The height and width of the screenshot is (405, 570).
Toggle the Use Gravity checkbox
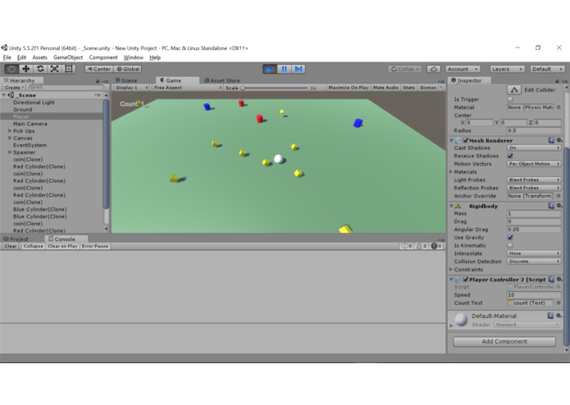(x=510, y=238)
